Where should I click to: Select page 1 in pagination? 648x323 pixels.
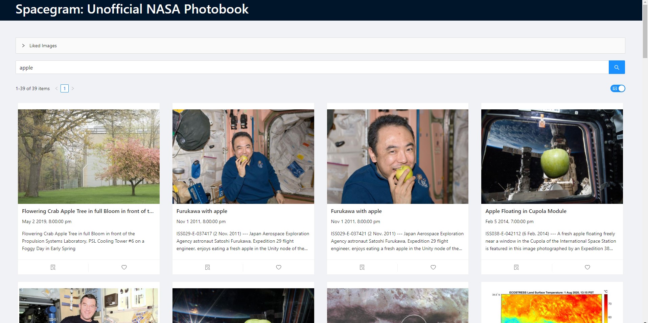pyautogui.click(x=65, y=88)
